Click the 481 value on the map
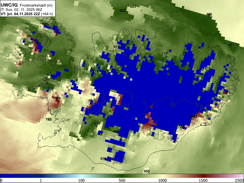Image resolution: width=244 pixels, height=183 pixels. click(116, 132)
